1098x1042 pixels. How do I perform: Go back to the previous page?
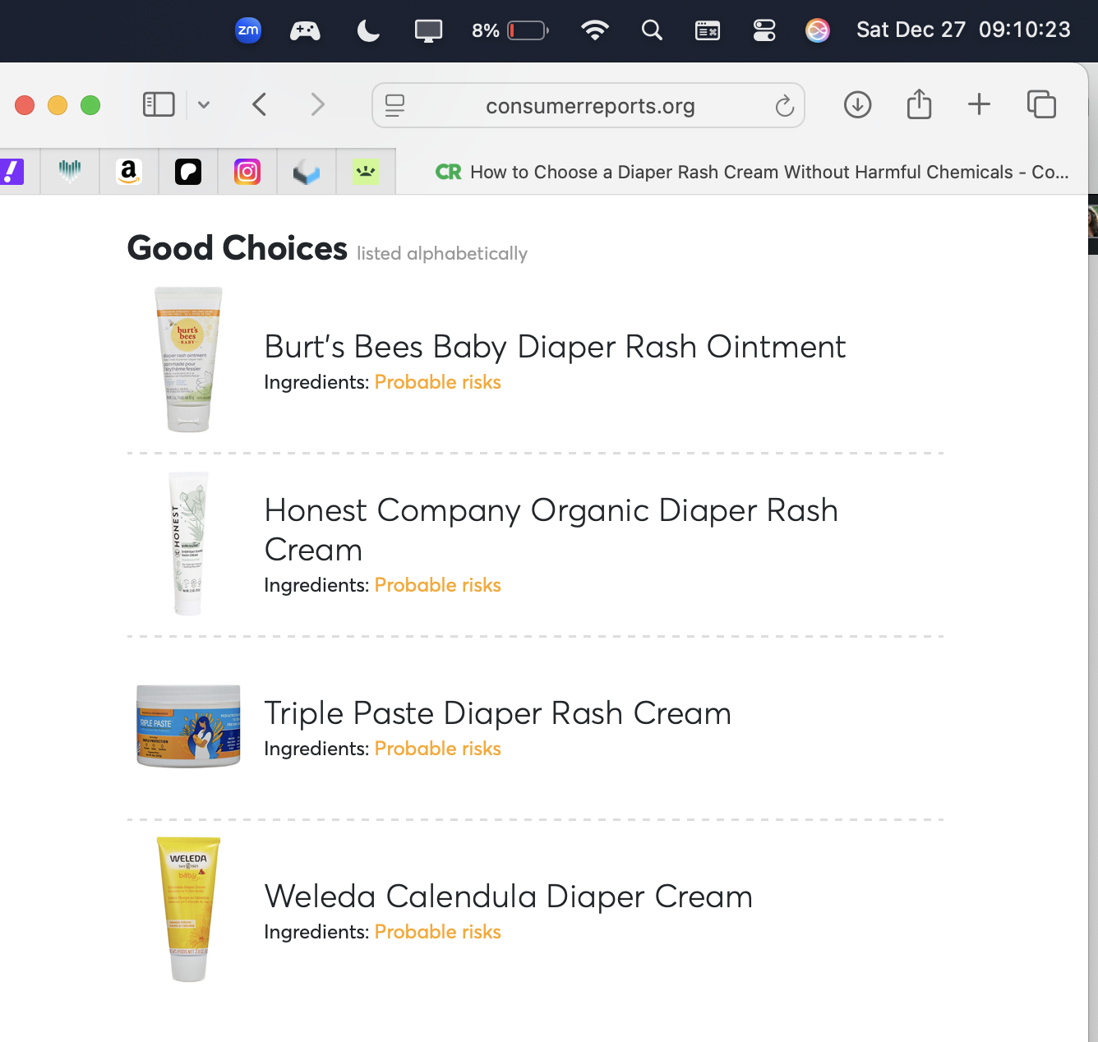tap(260, 104)
